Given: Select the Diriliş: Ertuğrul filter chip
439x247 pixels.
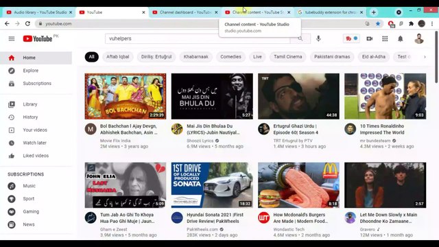Looking at the screenshot, I should click(x=156, y=57).
